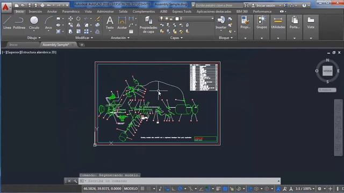The width and height of the screenshot is (344, 193).
Task: Click the Table icon in Anotación panel
Action: click(x=131, y=32)
